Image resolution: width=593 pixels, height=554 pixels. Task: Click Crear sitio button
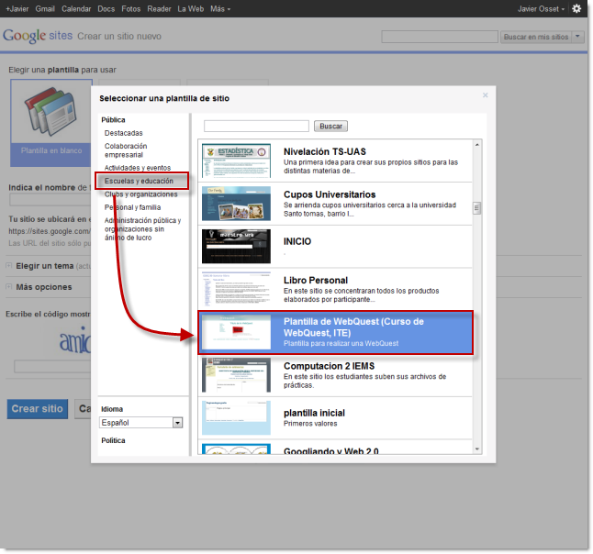coord(38,409)
